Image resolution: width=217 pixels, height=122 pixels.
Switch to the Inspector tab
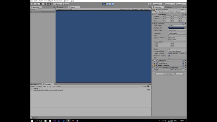coord(158,7)
